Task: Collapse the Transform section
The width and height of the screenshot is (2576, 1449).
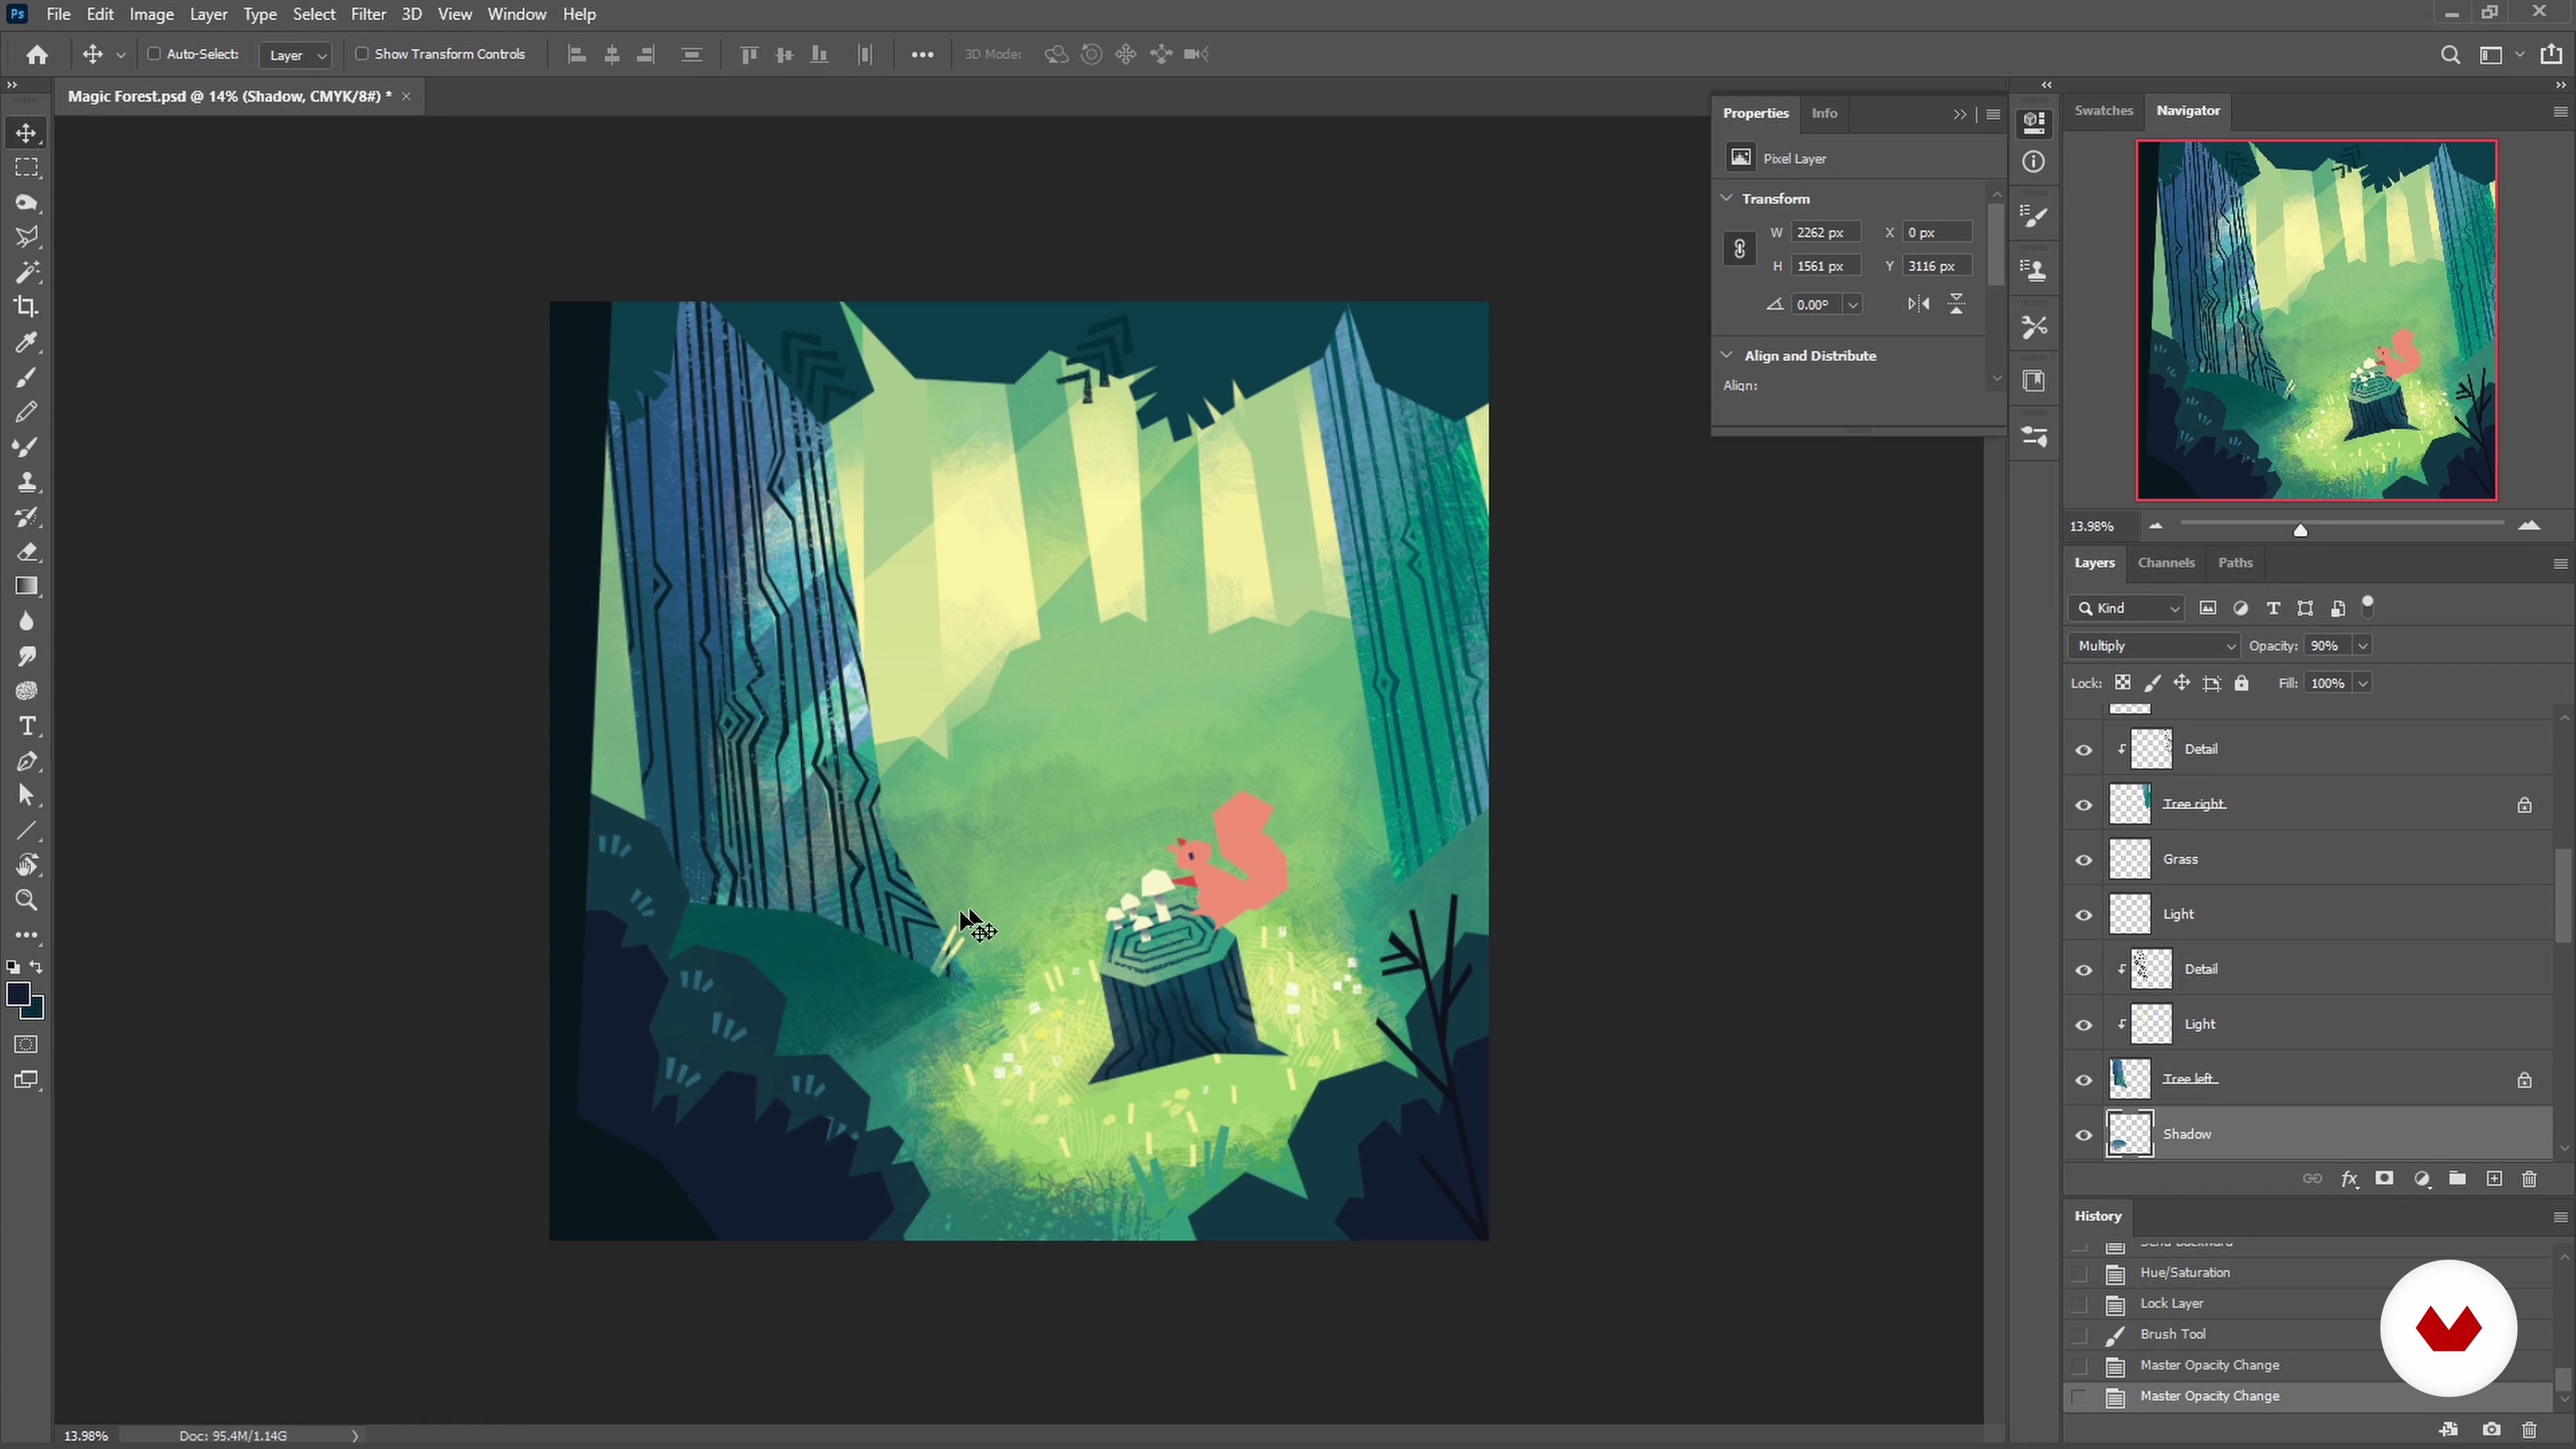Action: pyautogui.click(x=1727, y=198)
